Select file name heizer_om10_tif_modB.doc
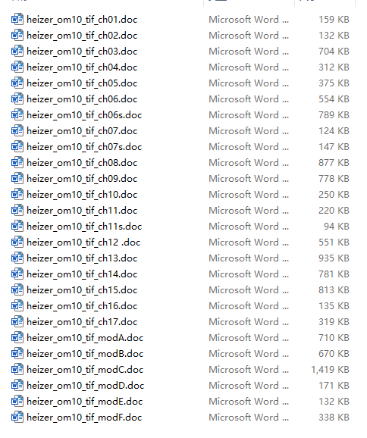Image resolution: width=367 pixels, height=438 pixels. coord(85,354)
